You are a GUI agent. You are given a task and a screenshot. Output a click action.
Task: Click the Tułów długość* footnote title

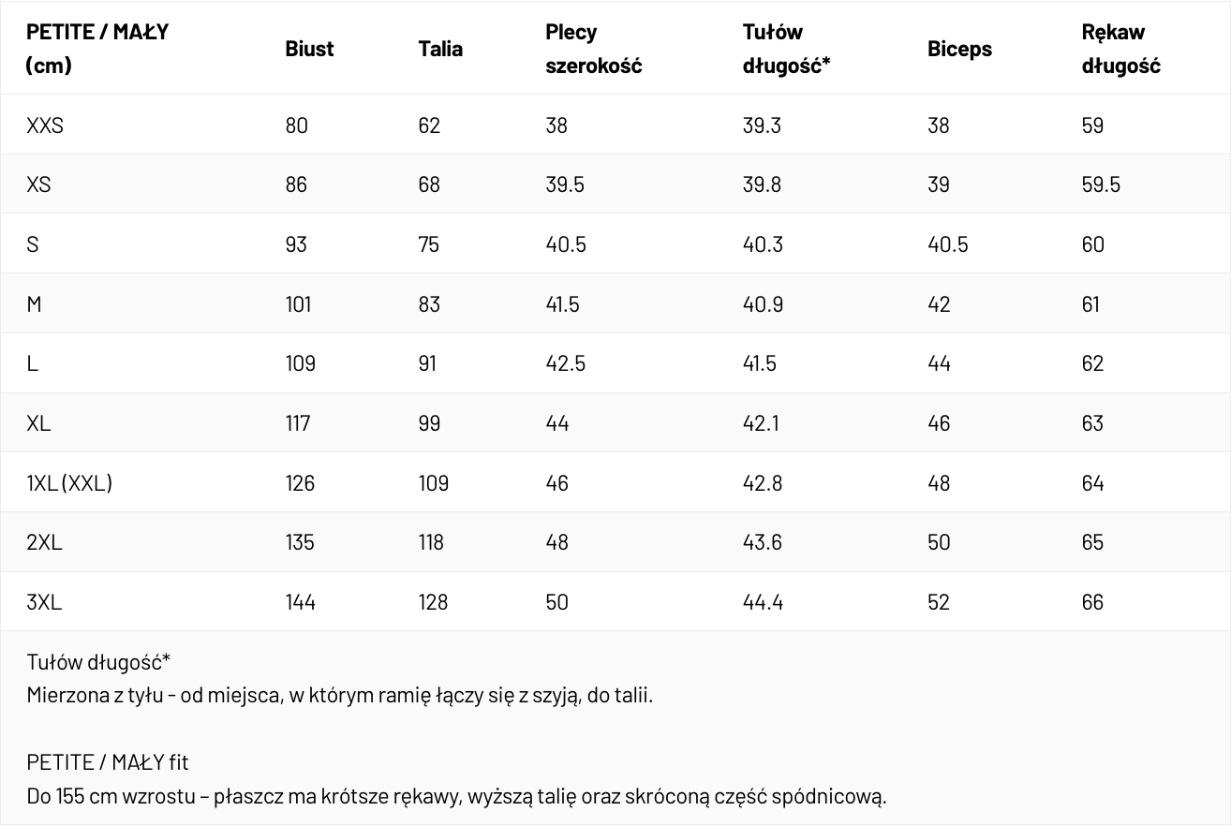click(98, 663)
